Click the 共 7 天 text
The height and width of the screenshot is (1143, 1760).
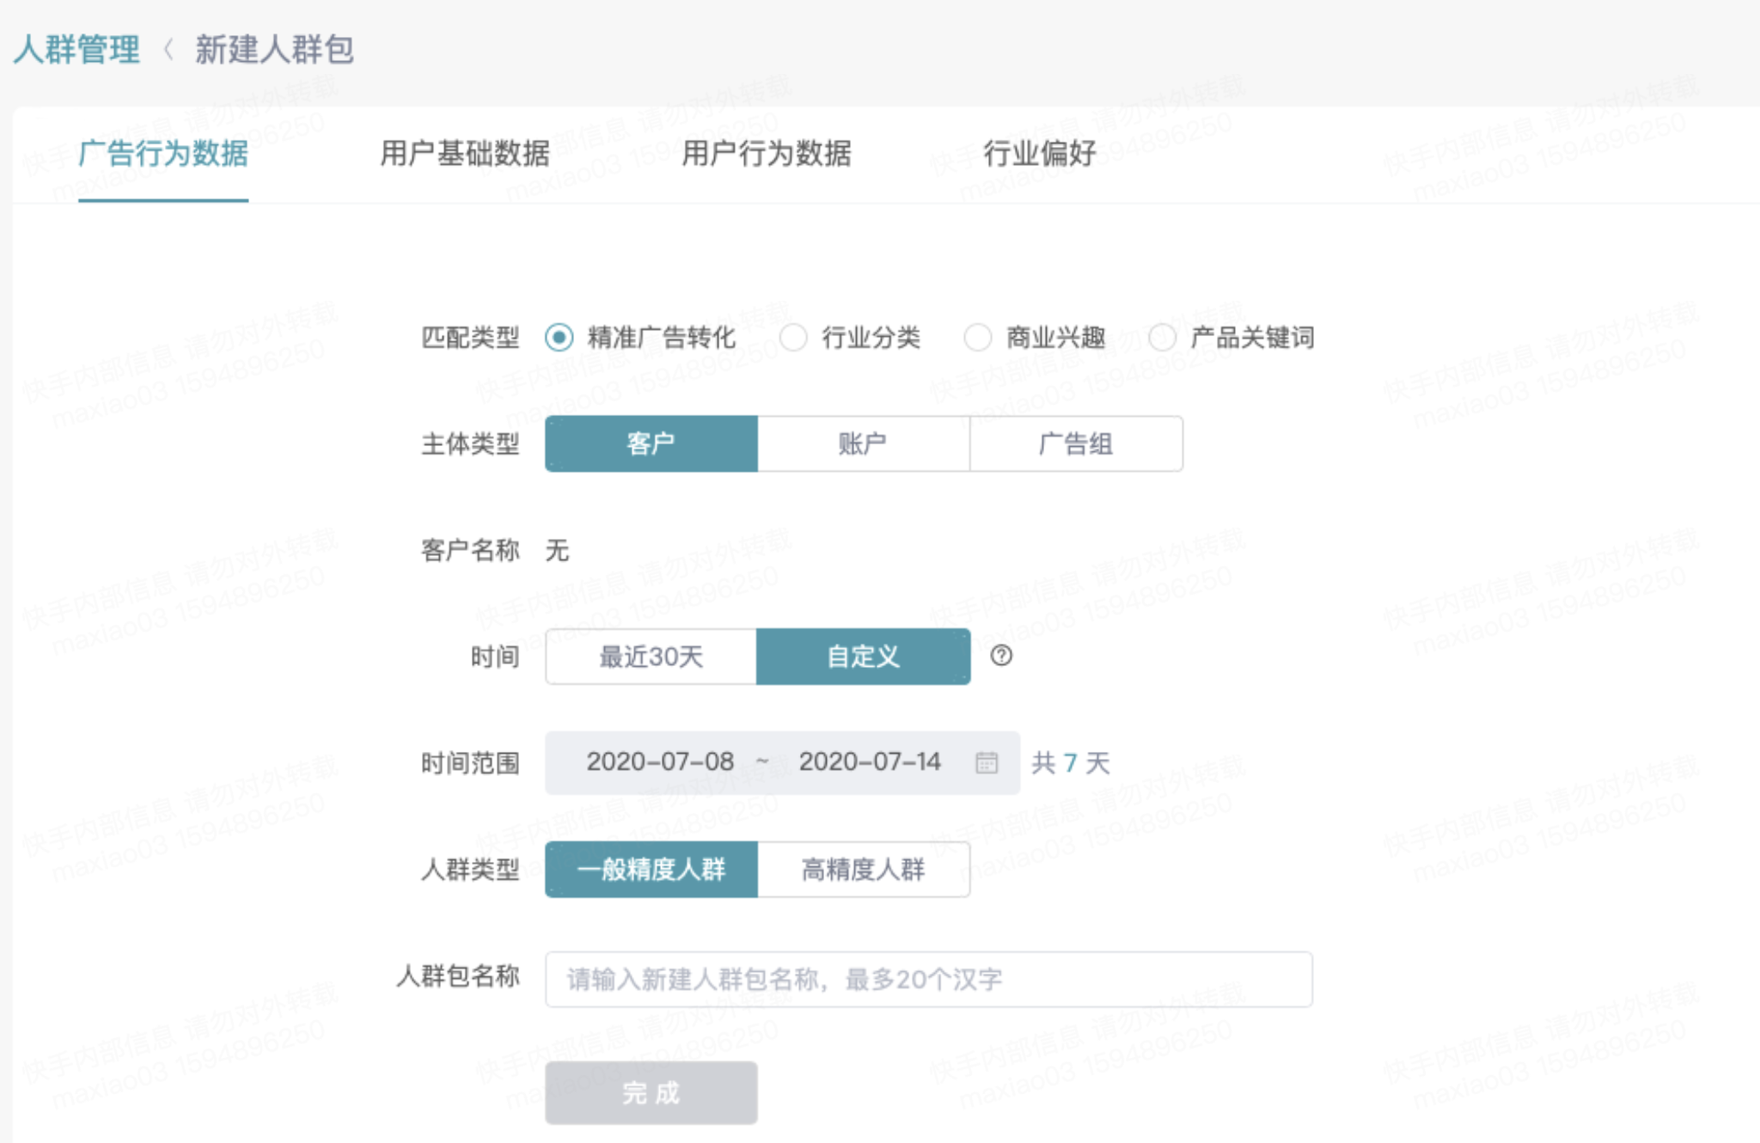click(x=1071, y=763)
